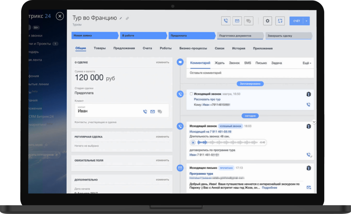Click the chevron above the completed call avatar
Image resolution: width=351 pixels, height=214 pixels.
[314, 122]
